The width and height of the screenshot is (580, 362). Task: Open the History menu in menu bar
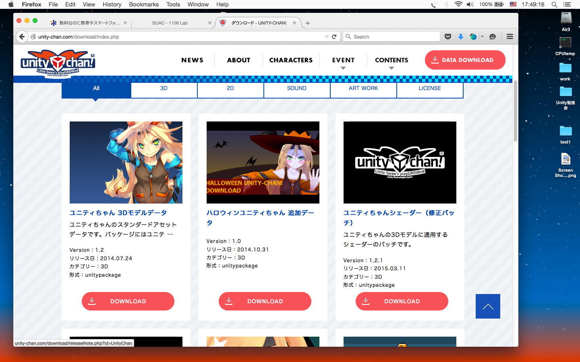(x=112, y=4)
